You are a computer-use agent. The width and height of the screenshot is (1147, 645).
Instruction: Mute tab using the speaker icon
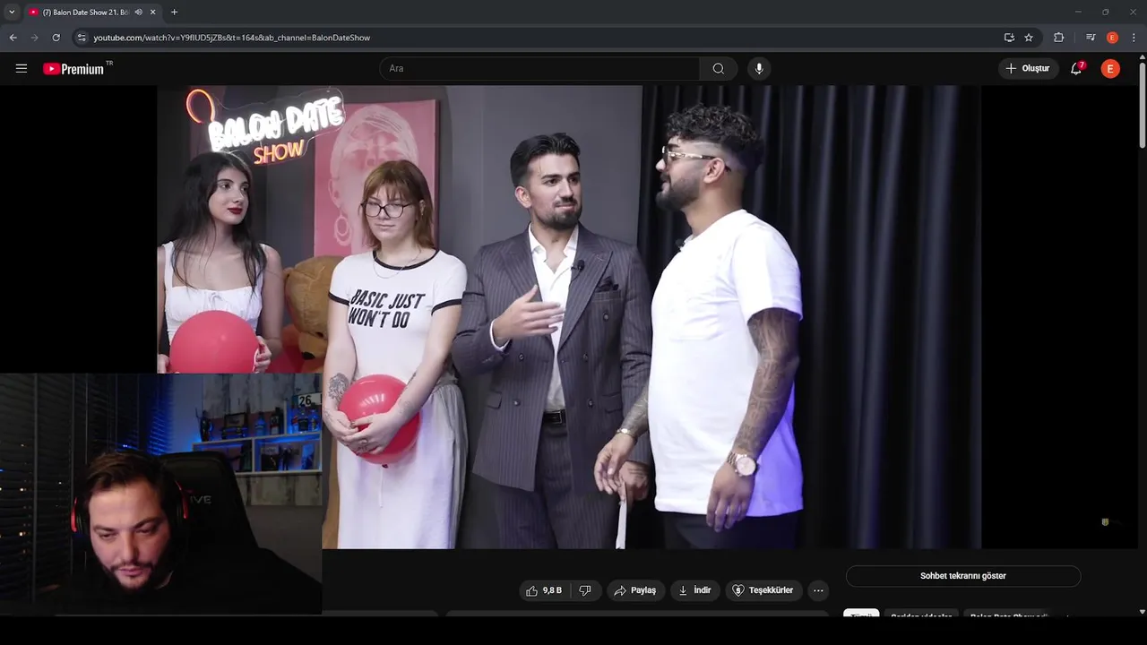pos(138,12)
